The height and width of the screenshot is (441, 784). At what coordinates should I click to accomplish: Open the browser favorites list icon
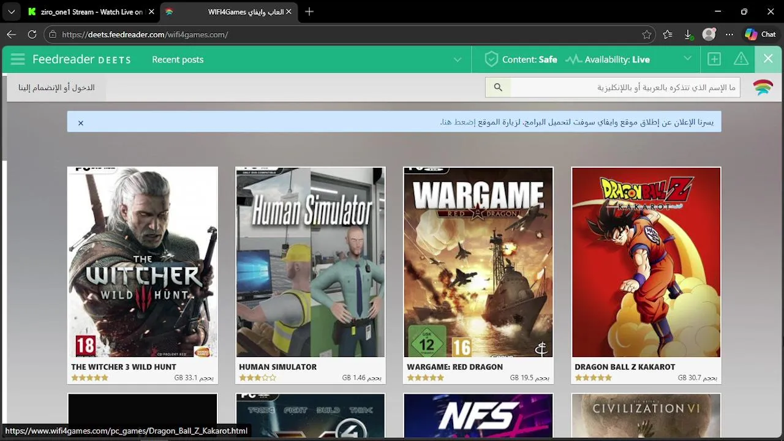coord(668,34)
